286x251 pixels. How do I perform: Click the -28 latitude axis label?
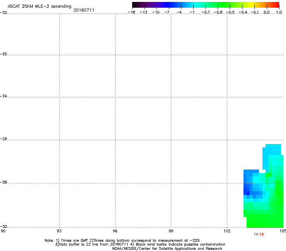click(x=3, y=182)
